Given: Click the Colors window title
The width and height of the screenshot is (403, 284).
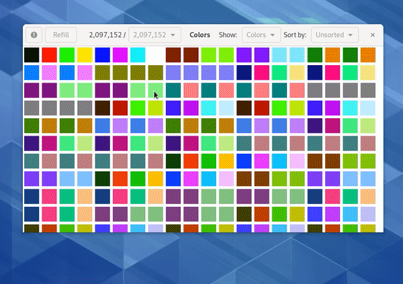Looking at the screenshot, I should click(x=199, y=35).
